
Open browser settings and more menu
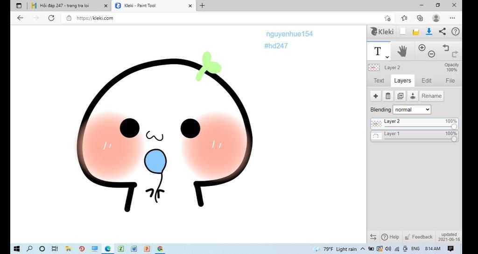point(452,18)
